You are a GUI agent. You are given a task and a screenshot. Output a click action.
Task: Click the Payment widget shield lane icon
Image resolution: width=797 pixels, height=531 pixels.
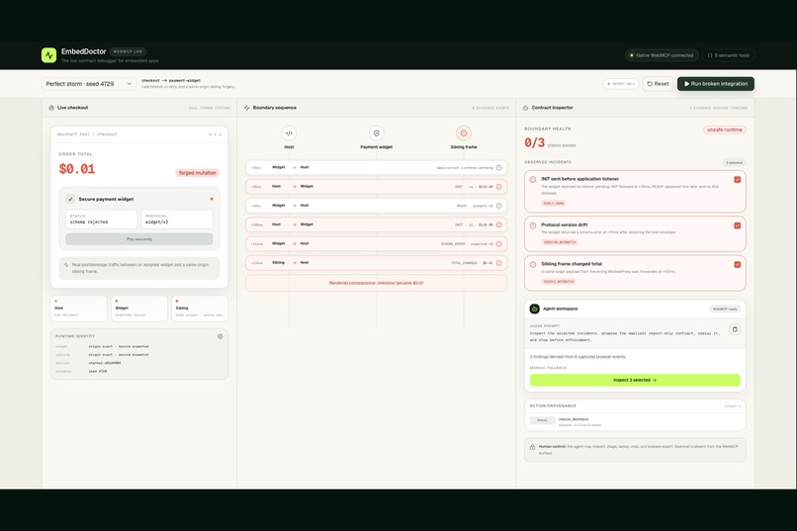(376, 133)
